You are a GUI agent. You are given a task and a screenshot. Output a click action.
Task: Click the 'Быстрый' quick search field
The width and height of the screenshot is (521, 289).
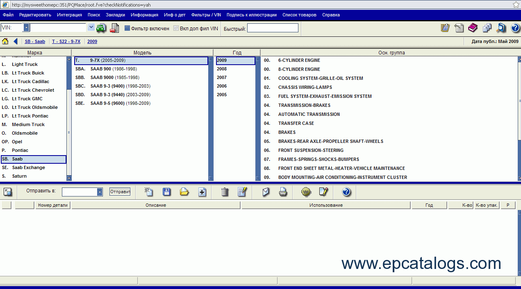click(x=273, y=28)
